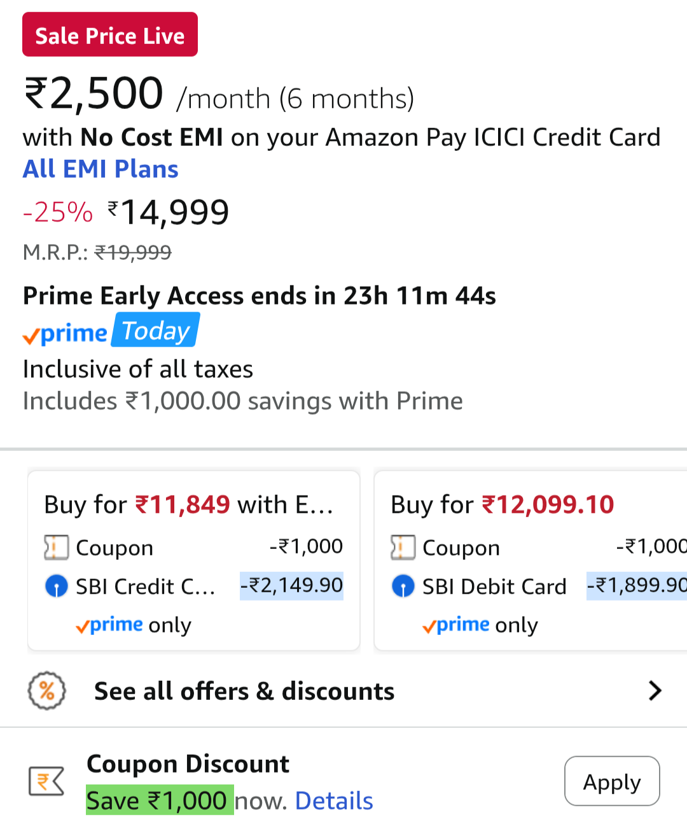Tap SBI bank logo in Debit Card offer
Screen dimensions: 687x819
click(403, 586)
